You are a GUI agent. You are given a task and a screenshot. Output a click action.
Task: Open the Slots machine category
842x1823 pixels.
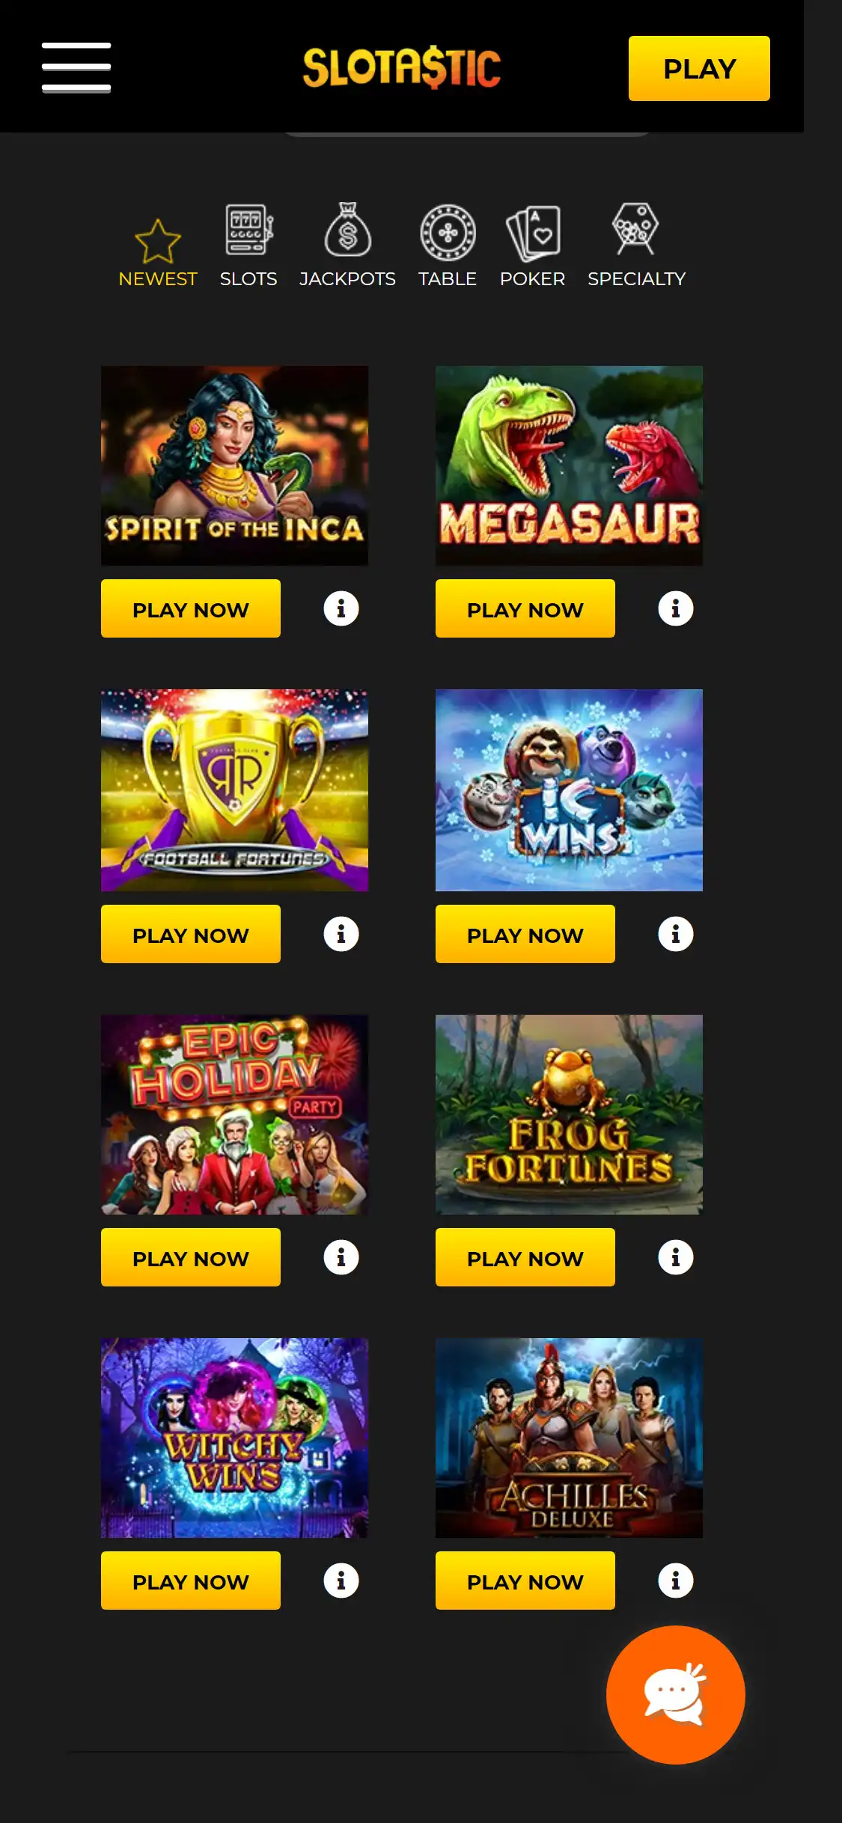click(248, 246)
